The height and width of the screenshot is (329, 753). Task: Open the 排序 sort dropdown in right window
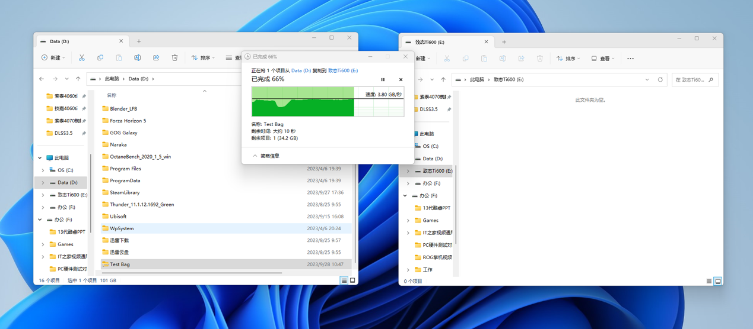[568, 59]
